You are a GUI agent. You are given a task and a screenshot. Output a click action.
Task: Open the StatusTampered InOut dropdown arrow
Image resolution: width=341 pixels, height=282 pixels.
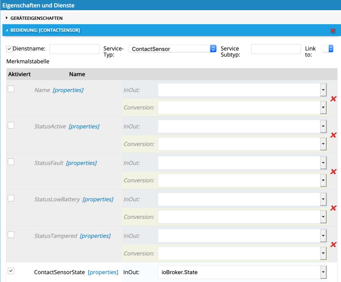coord(323,236)
